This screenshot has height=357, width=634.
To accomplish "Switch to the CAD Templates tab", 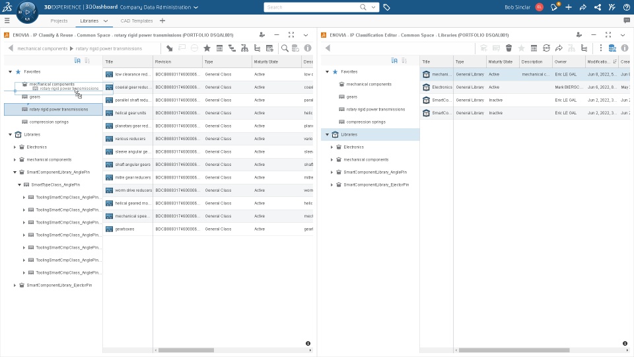I will [x=137, y=20].
